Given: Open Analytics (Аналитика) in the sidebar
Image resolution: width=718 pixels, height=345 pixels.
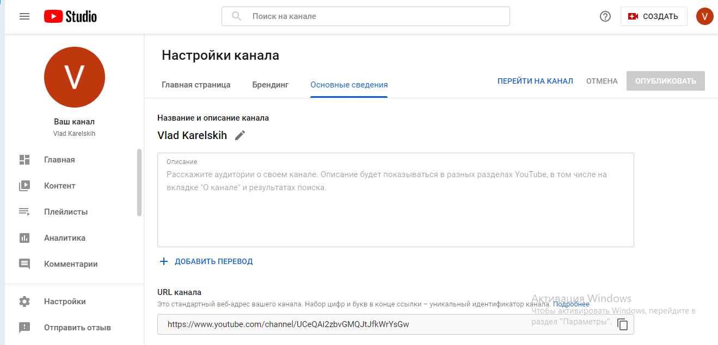Looking at the screenshot, I should [x=64, y=238].
